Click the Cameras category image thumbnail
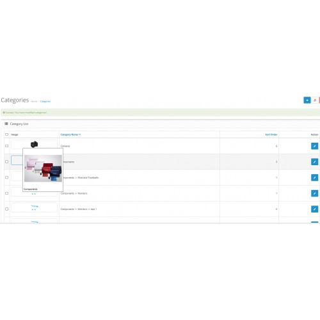 pos(34,144)
